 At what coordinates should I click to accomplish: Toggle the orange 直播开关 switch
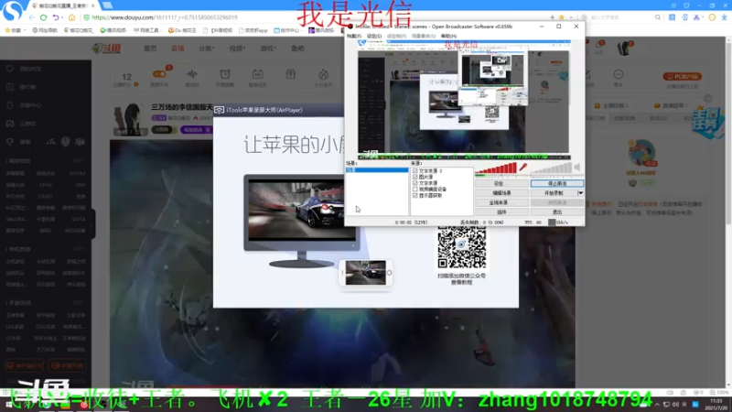tap(158, 74)
